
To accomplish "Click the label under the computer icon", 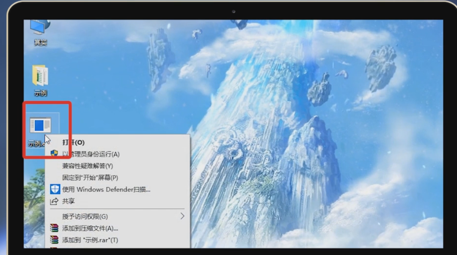I will 41,43.
